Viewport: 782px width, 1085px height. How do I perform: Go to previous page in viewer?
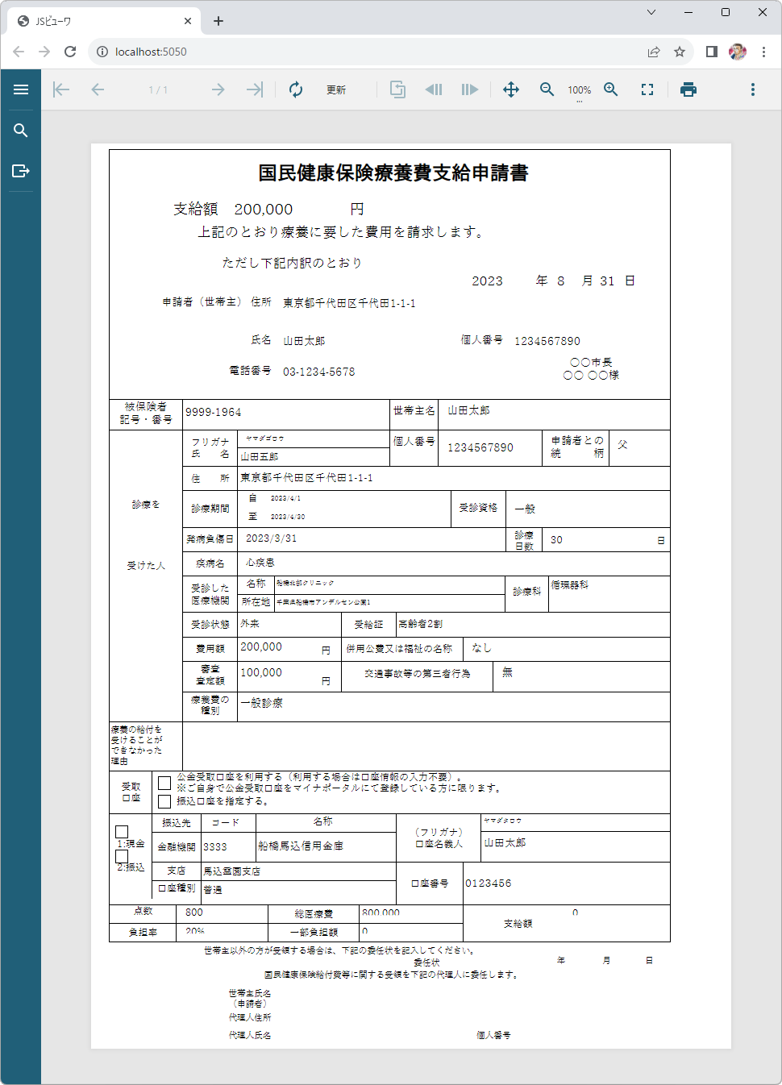point(98,89)
